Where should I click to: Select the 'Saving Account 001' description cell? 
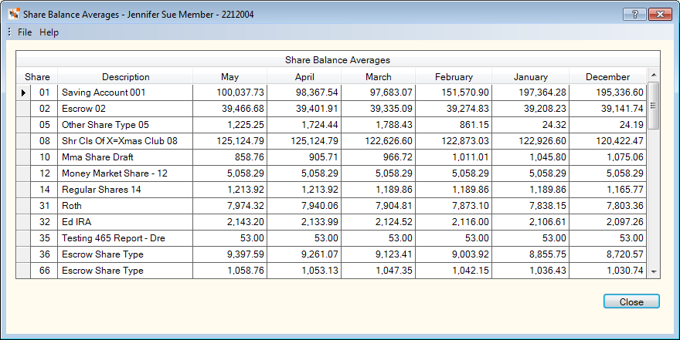pos(125,93)
